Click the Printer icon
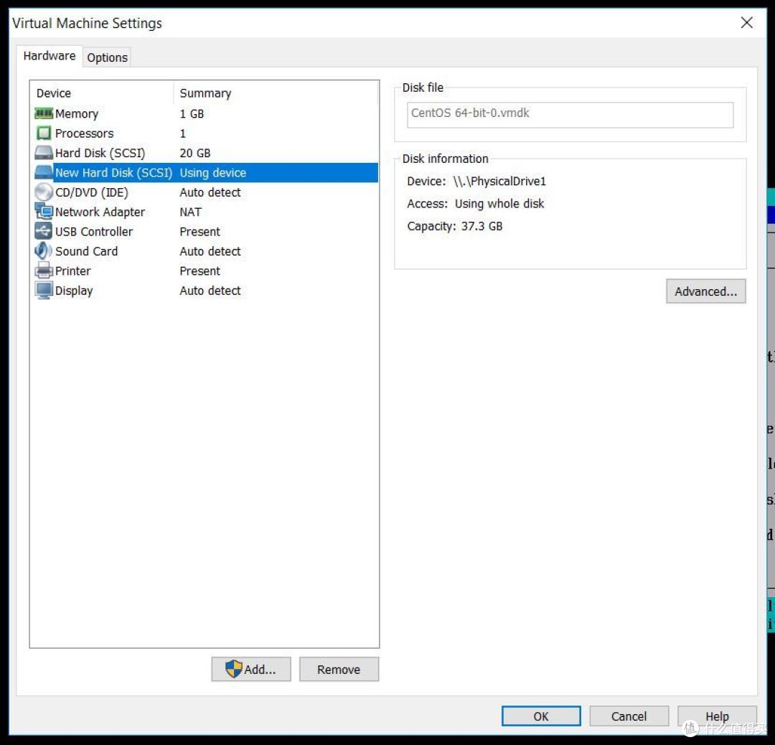This screenshot has height=745, width=775. click(44, 271)
